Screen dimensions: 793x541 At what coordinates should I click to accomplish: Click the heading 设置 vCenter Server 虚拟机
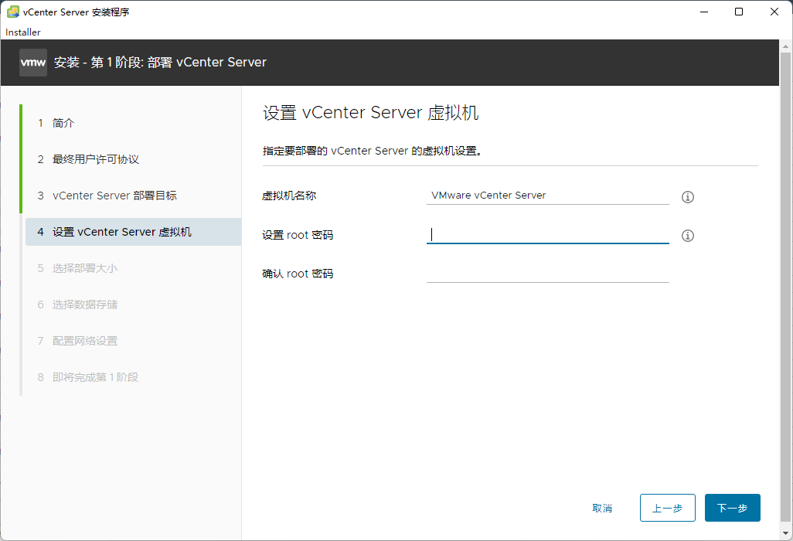pos(371,112)
